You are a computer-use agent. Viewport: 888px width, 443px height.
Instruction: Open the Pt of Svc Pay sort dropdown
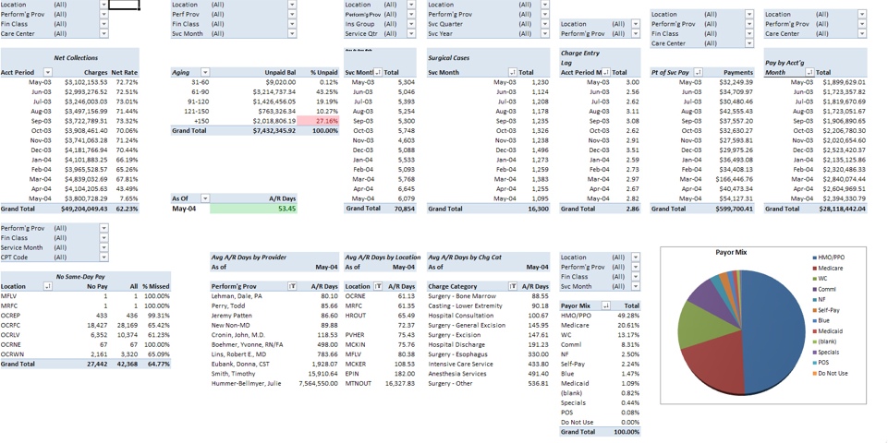tap(699, 72)
